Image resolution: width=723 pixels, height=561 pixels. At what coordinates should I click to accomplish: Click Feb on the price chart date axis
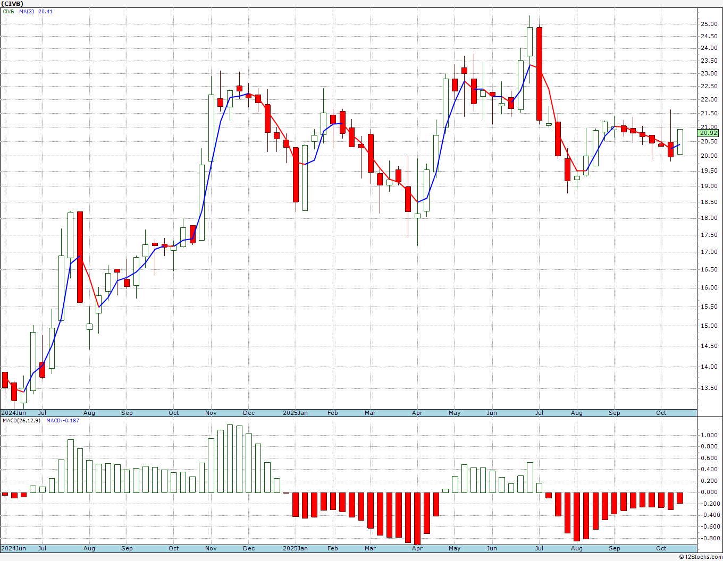[x=333, y=413]
